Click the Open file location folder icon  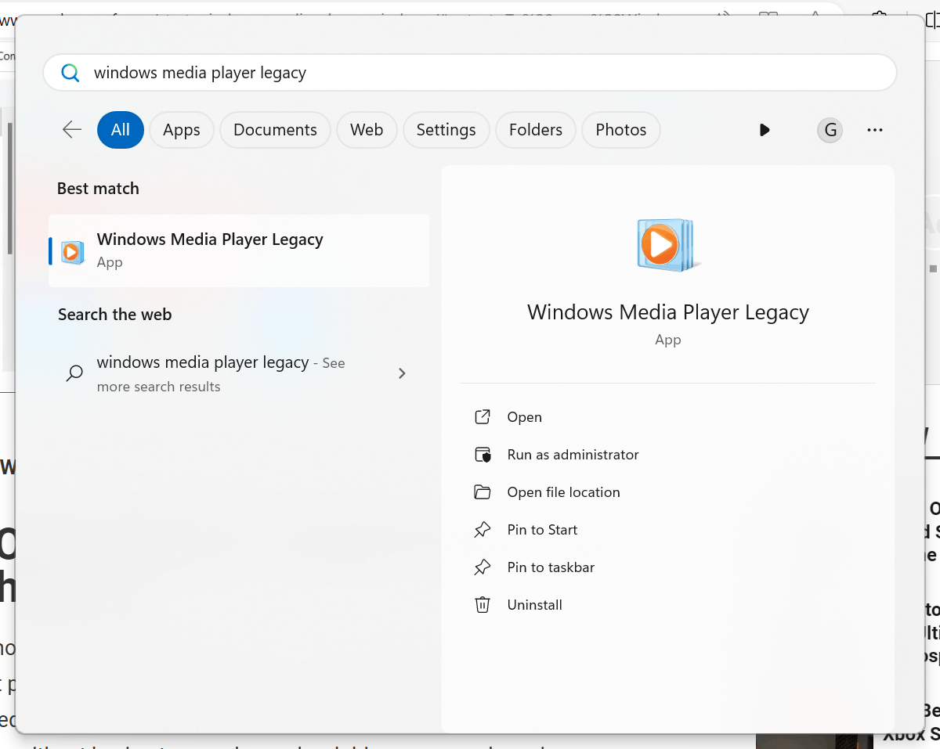pos(483,492)
